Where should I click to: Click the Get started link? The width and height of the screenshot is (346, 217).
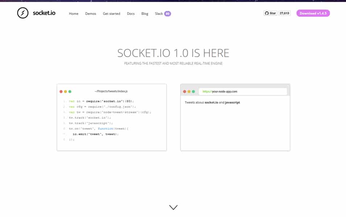click(x=111, y=13)
